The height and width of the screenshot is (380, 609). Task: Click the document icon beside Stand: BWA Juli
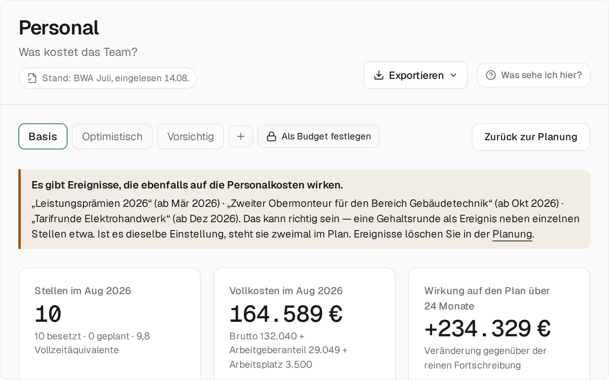tap(32, 78)
